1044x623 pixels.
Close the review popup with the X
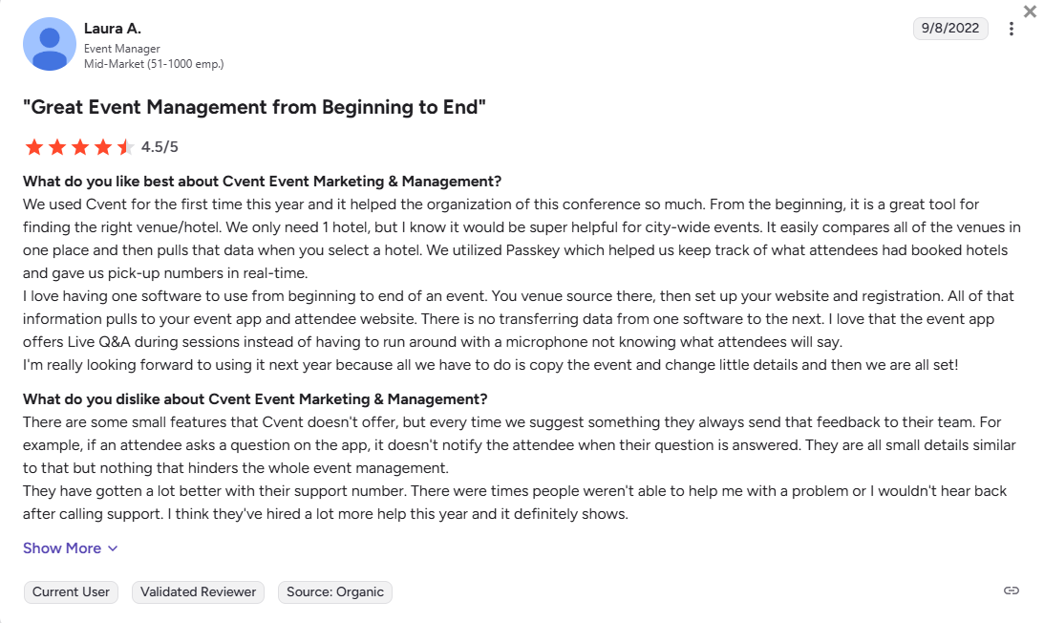[1030, 11]
